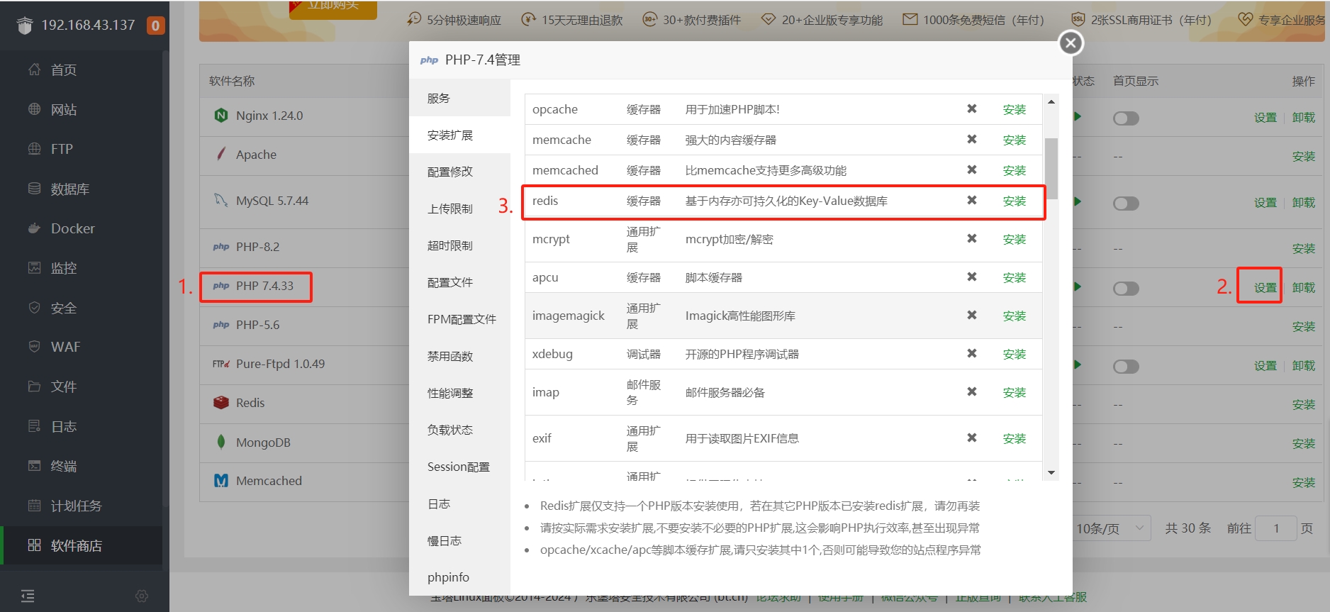This screenshot has width=1330, height=612.
Task: Switch to the Session配置 tab
Action: click(459, 467)
